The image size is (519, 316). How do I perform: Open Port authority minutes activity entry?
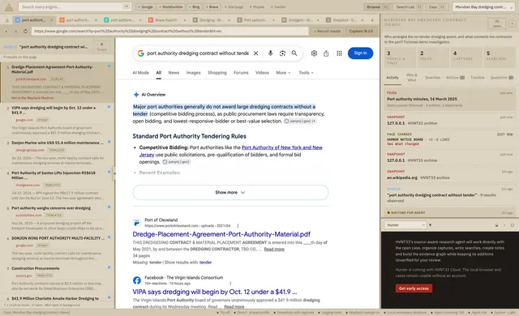[x=449, y=99]
